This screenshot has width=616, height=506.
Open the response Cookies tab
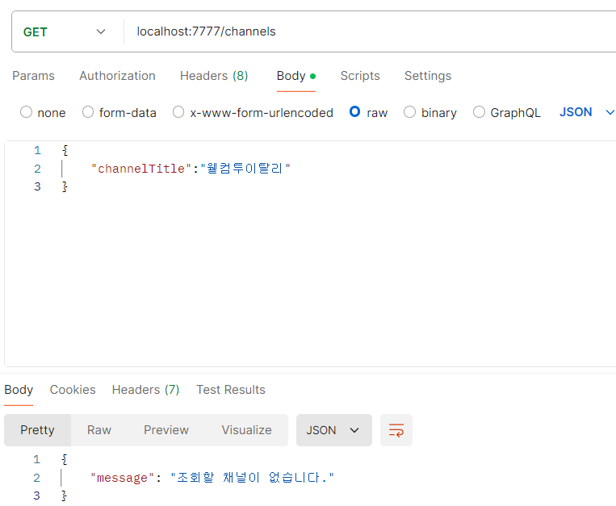pyautogui.click(x=73, y=390)
